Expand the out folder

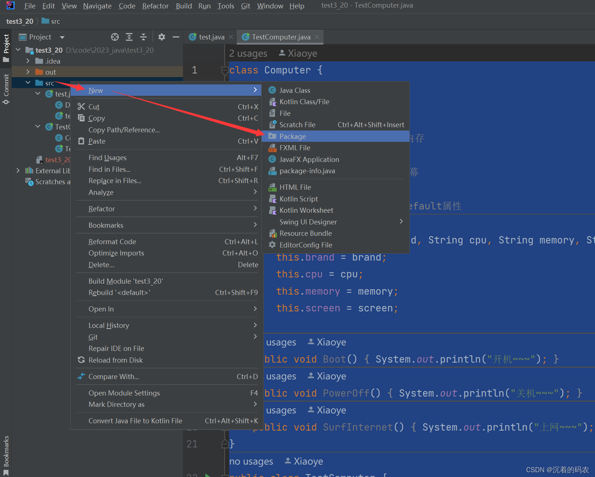28,72
